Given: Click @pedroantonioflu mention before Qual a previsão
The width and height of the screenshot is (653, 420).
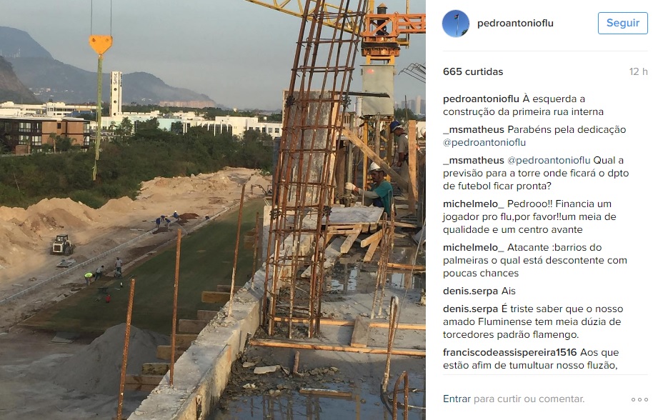Looking at the screenshot, I should coord(549,160).
